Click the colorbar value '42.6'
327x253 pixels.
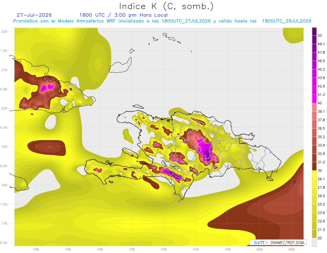pyautogui.click(x=321, y=86)
